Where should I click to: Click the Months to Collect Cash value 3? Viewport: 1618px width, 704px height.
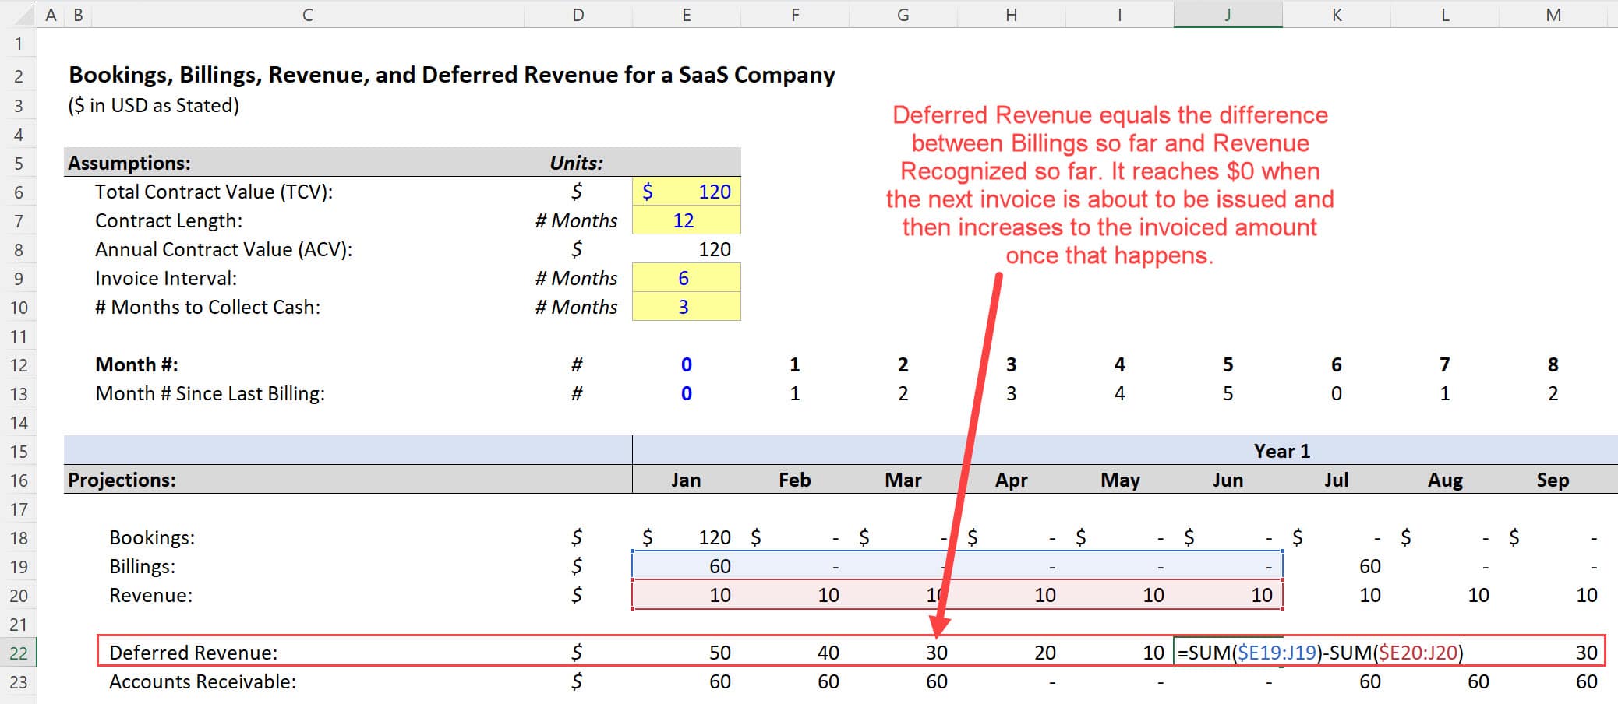coord(686,307)
